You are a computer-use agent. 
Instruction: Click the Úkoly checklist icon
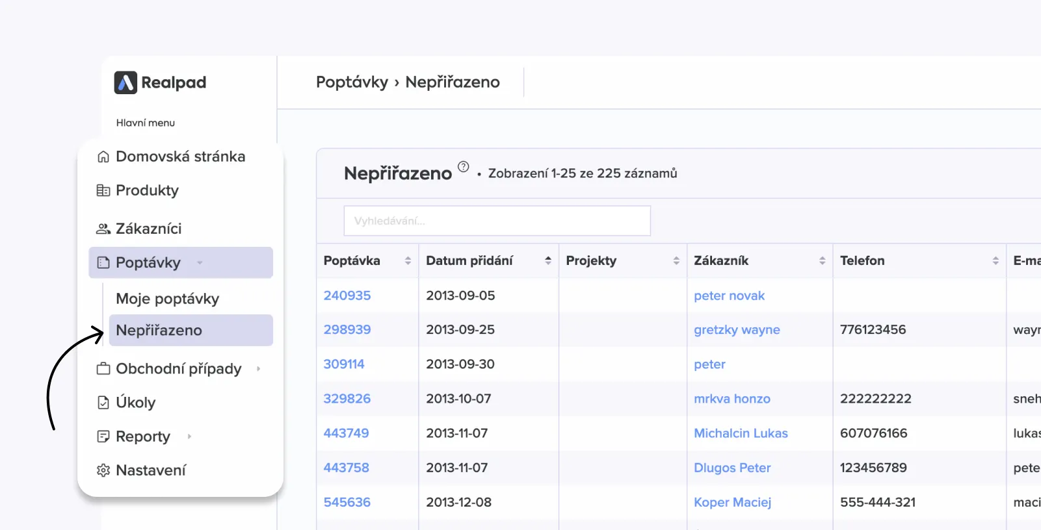pos(103,403)
